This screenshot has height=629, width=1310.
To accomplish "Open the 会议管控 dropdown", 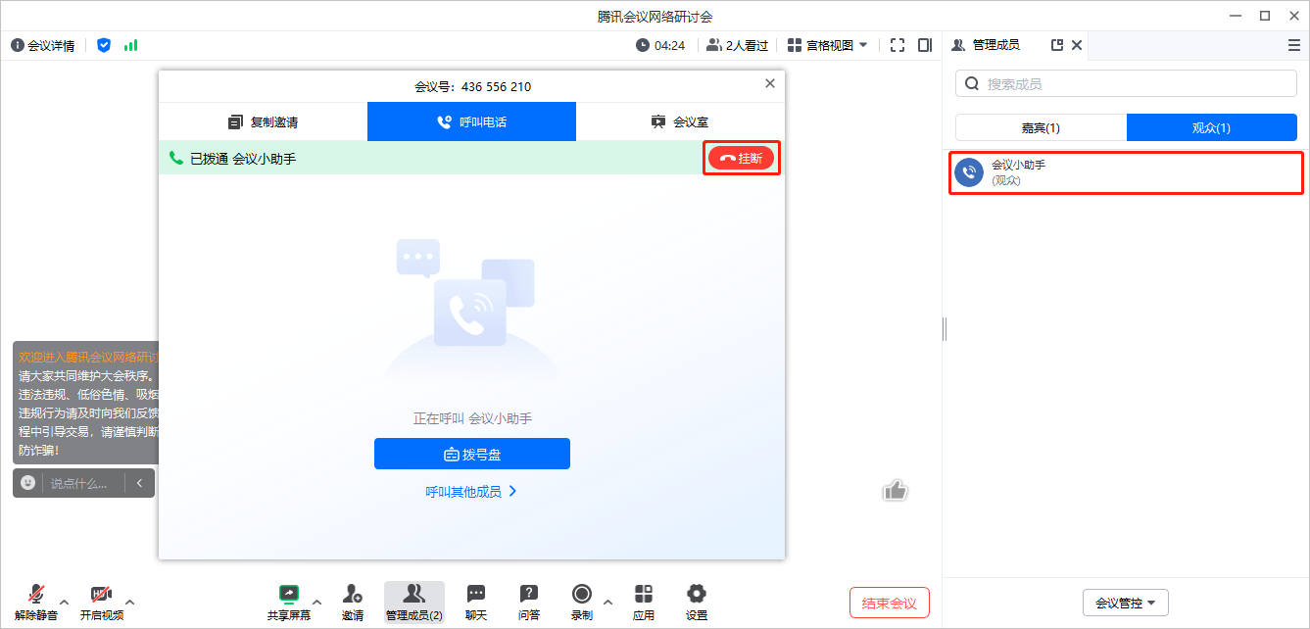I will (x=1126, y=603).
